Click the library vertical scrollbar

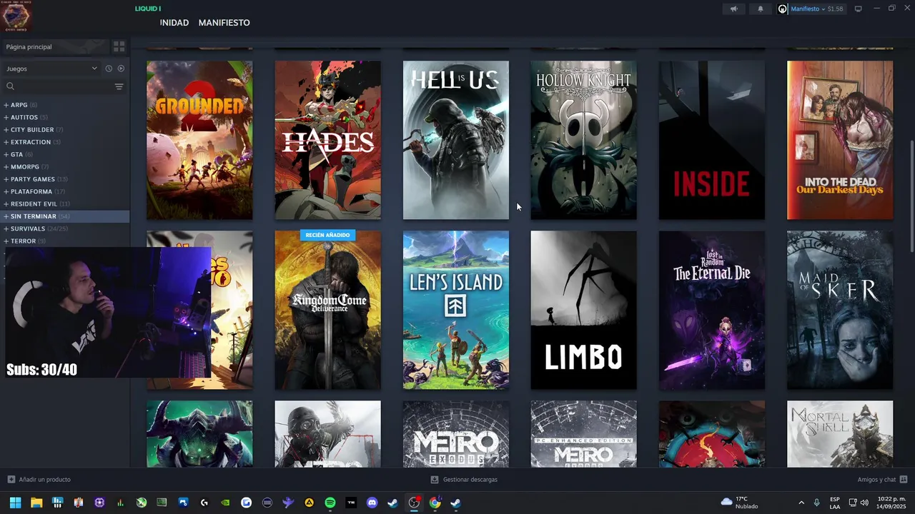[x=911, y=196]
